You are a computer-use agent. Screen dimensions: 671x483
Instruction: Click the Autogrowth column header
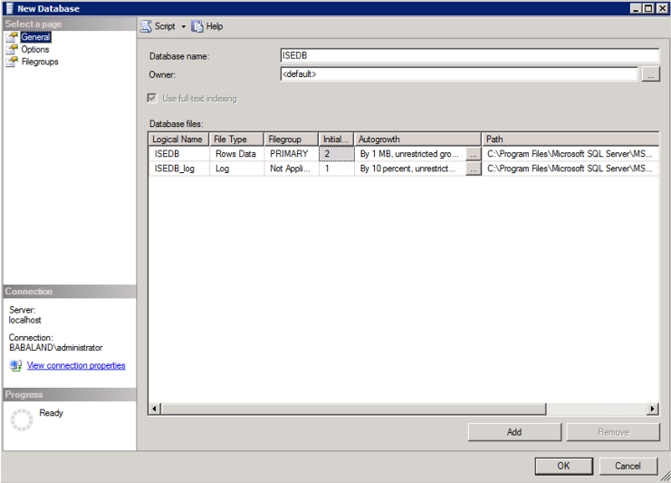tap(417, 140)
